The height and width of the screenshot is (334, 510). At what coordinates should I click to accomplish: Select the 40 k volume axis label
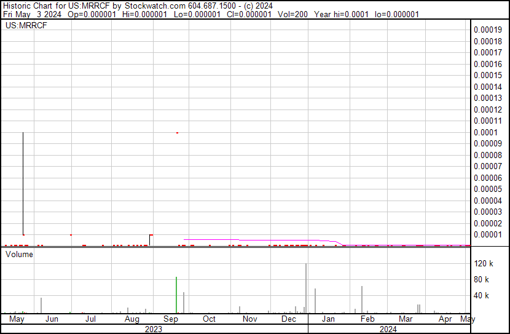tap(481, 295)
